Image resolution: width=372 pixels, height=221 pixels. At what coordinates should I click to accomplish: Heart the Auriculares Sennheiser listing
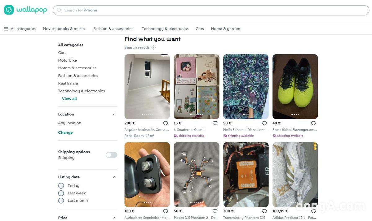[x=166, y=211]
